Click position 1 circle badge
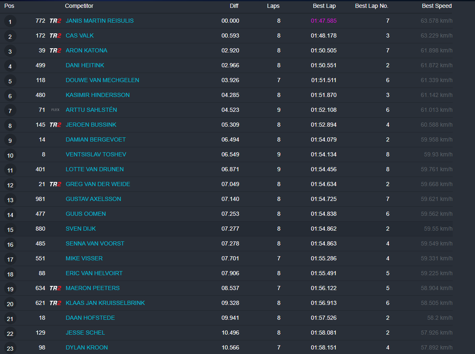The image size is (475, 354). pos(10,22)
